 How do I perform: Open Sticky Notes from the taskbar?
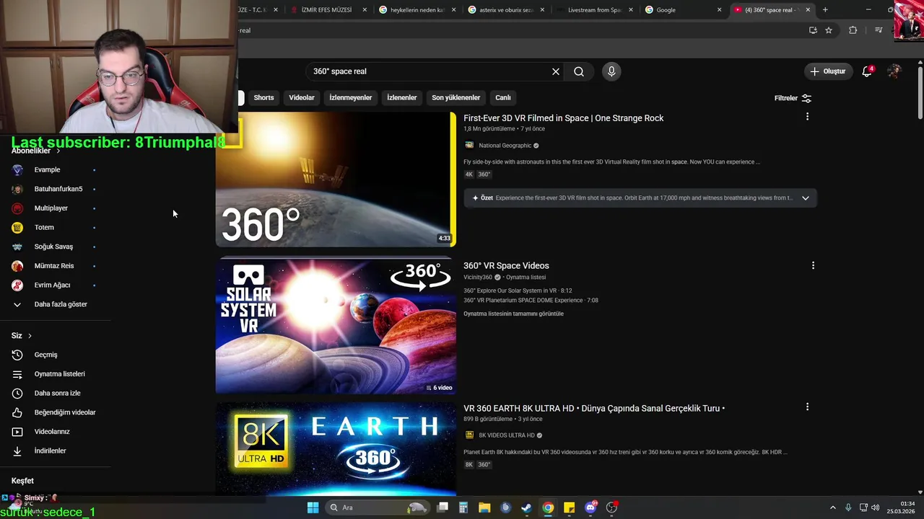569,507
